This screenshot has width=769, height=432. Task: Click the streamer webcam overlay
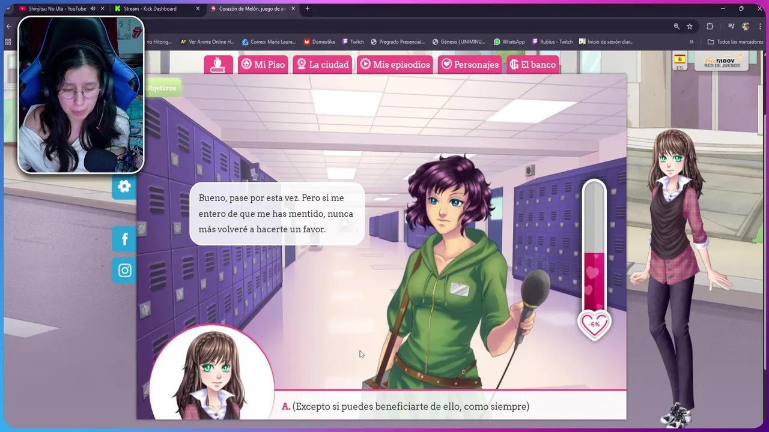[81, 95]
